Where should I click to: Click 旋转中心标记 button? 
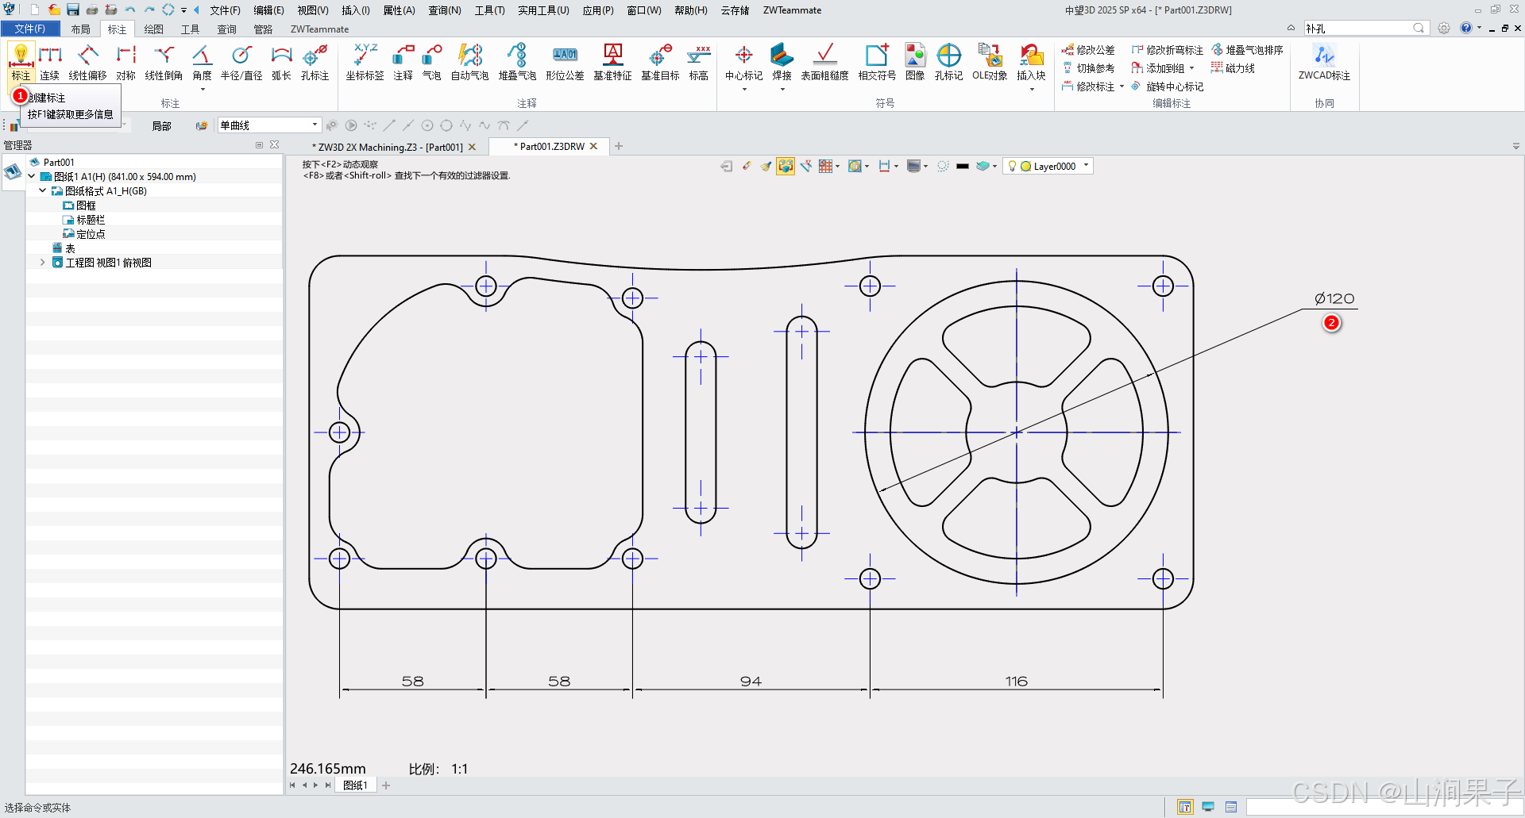1167,86
